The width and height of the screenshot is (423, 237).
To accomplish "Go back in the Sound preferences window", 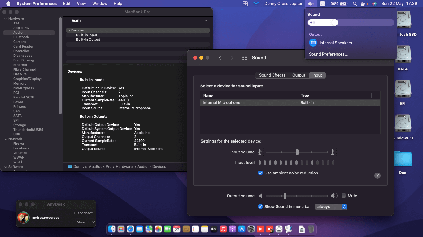I will tap(220, 58).
